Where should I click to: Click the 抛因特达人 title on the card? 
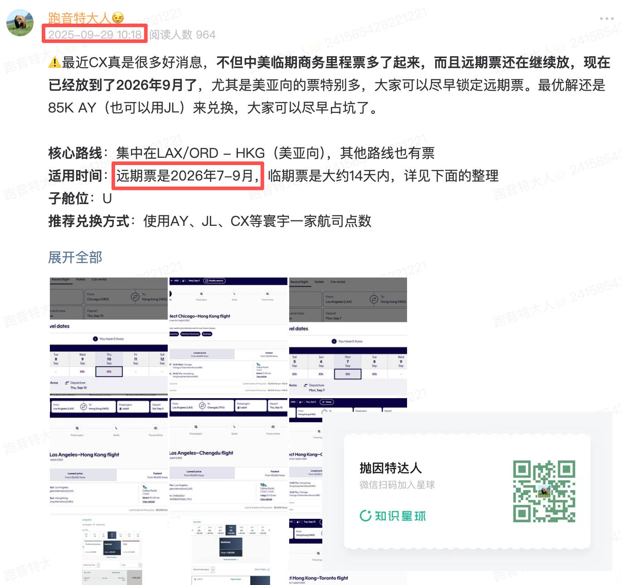(x=391, y=468)
